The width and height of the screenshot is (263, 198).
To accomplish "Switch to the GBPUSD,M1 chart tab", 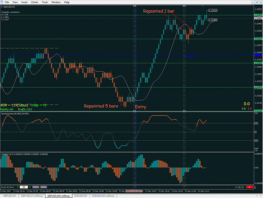I will click(x=10, y=196).
